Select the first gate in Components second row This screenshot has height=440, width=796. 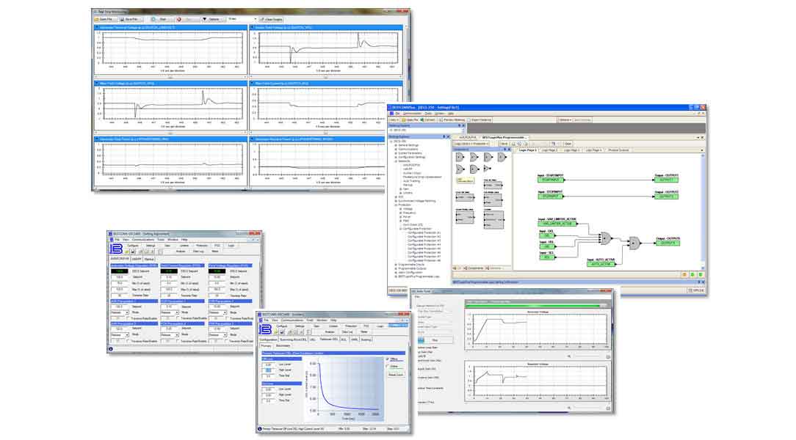(x=460, y=169)
